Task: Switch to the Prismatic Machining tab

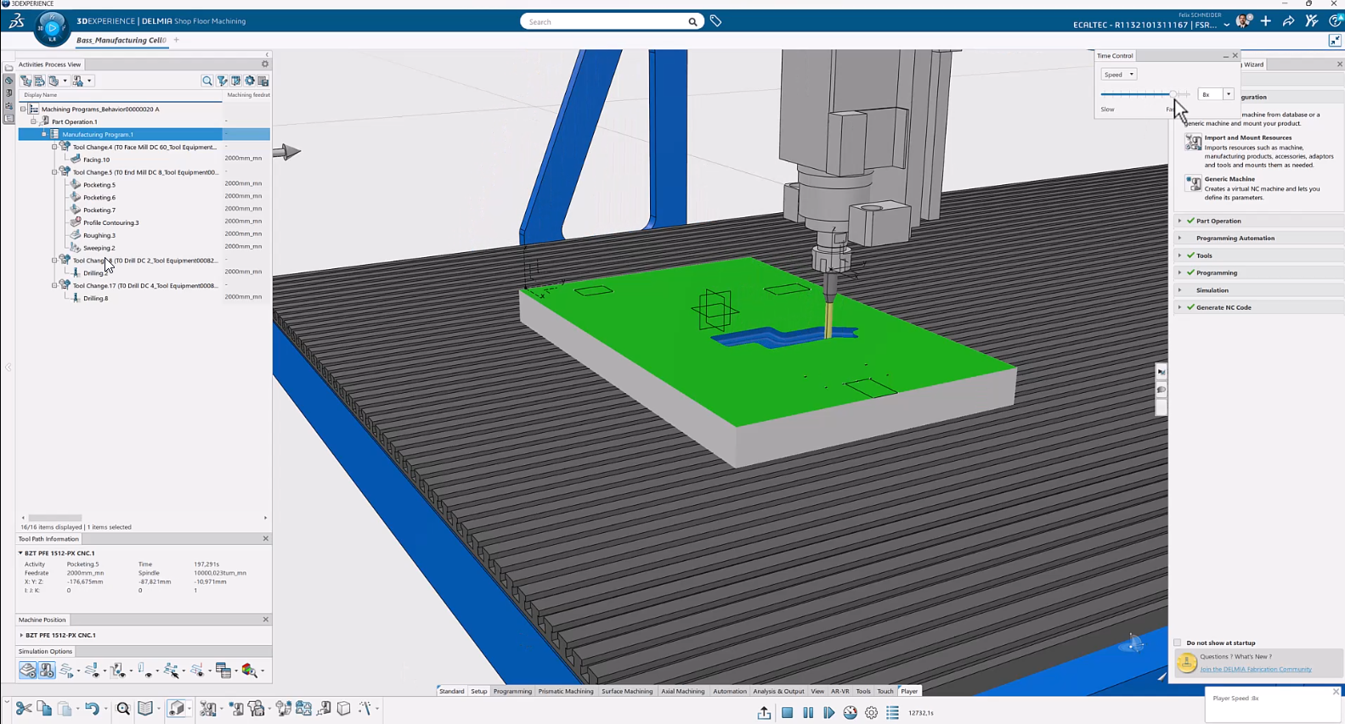Action: [566, 691]
